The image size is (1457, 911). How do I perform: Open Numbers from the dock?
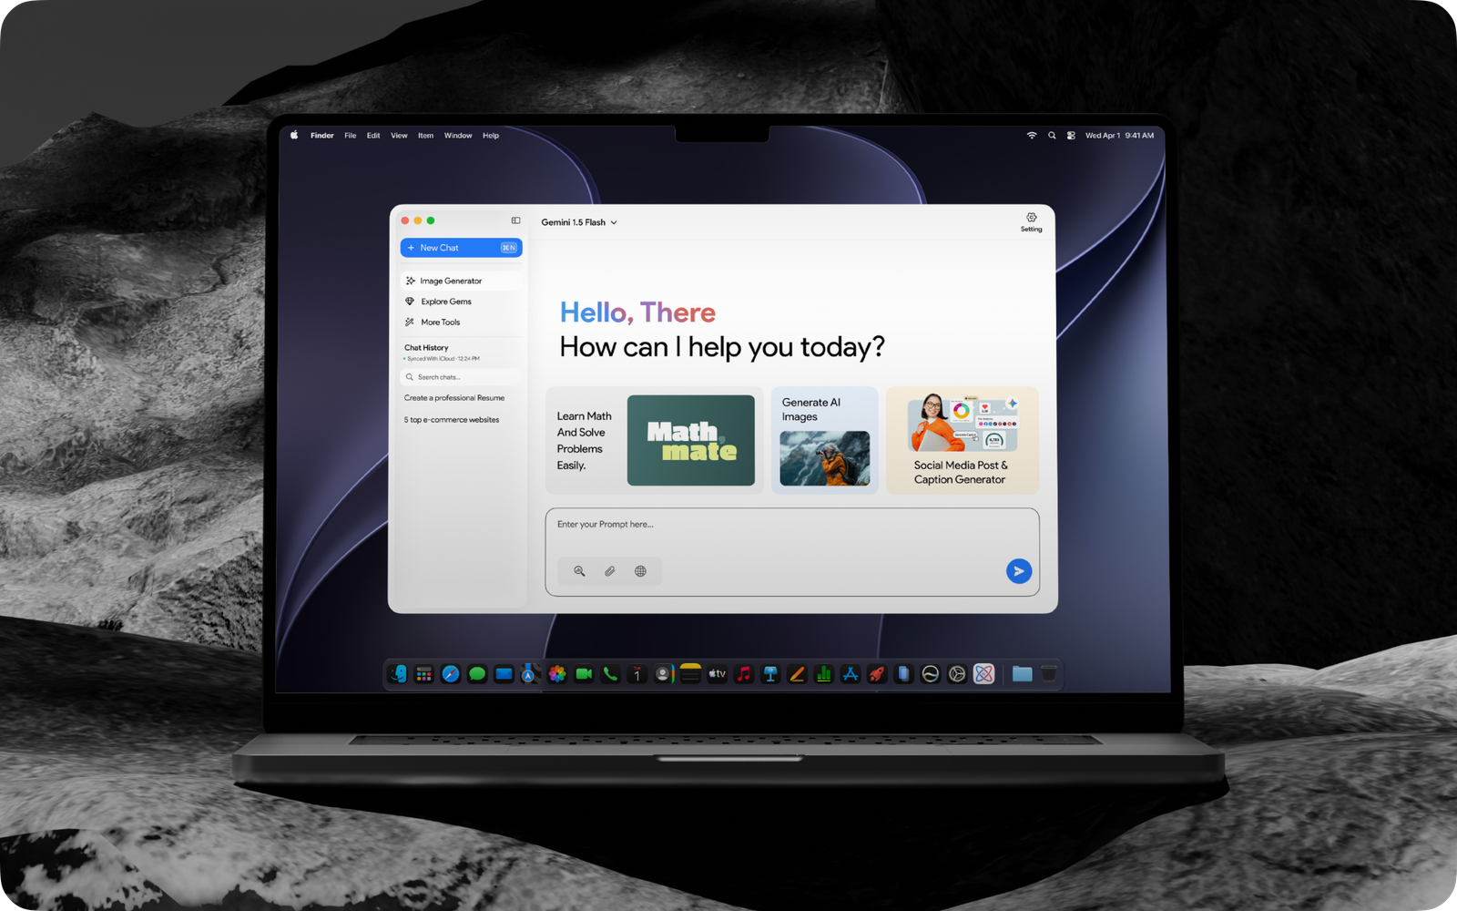[824, 674]
